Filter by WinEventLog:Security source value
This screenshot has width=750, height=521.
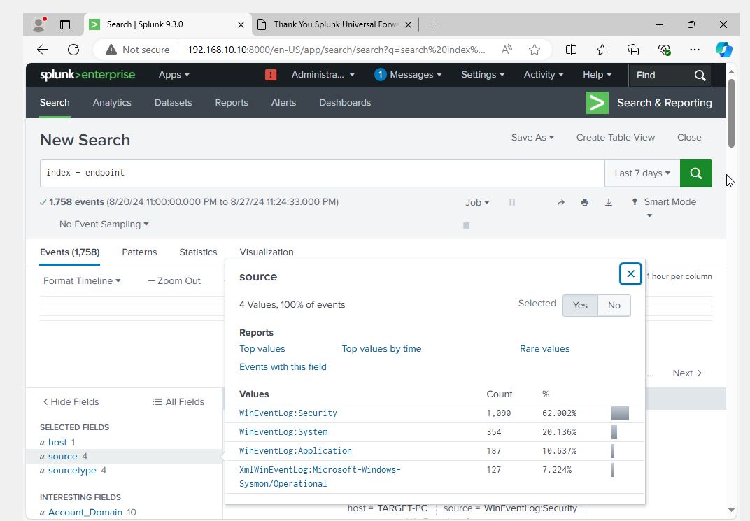pyautogui.click(x=288, y=413)
